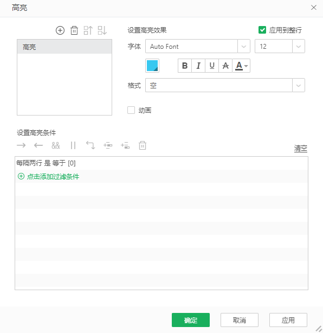Move highlight rule up
Viewport: 323px width, 333px height.
coord(88,30)
